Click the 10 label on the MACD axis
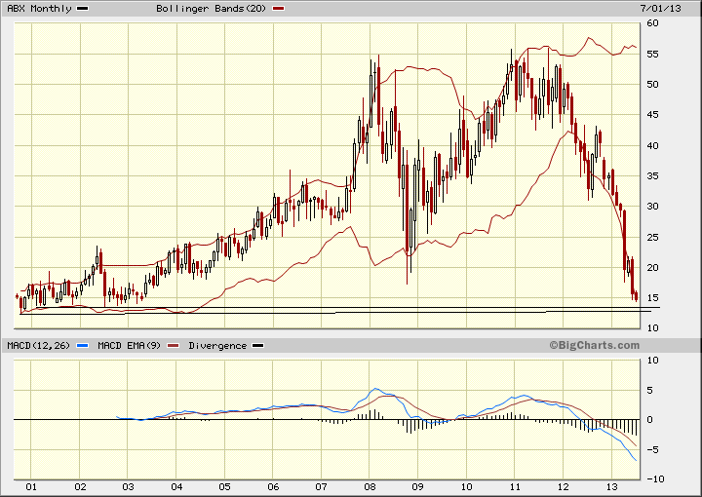Viewport: 702px width, 497px height. point(652,361)
